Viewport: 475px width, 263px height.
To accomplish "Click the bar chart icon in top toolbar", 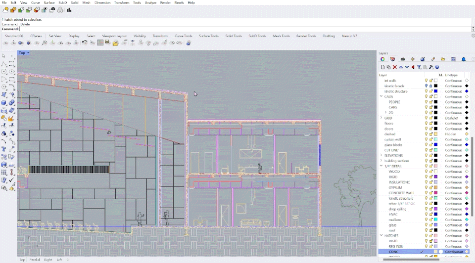I will pos(69,10).
